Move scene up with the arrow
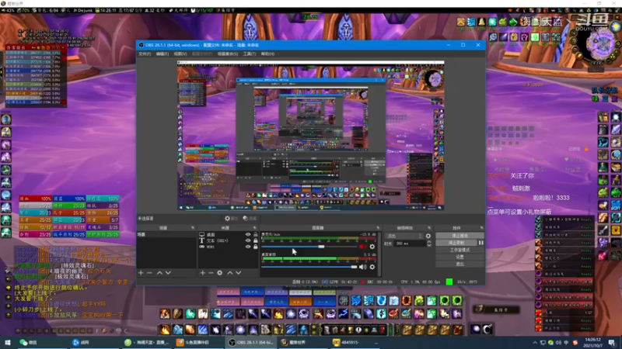 pyautogui.click(x=159, y=273)
